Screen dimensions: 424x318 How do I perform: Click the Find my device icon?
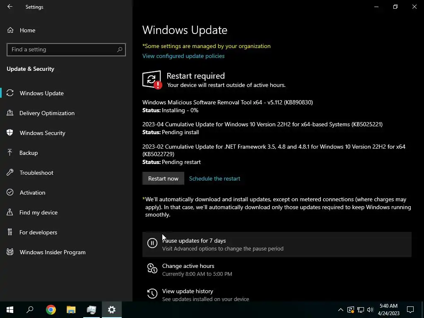10,212
